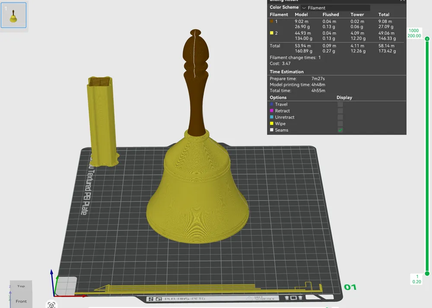Click the yellow Wipe legend swatch

[272, 123]
